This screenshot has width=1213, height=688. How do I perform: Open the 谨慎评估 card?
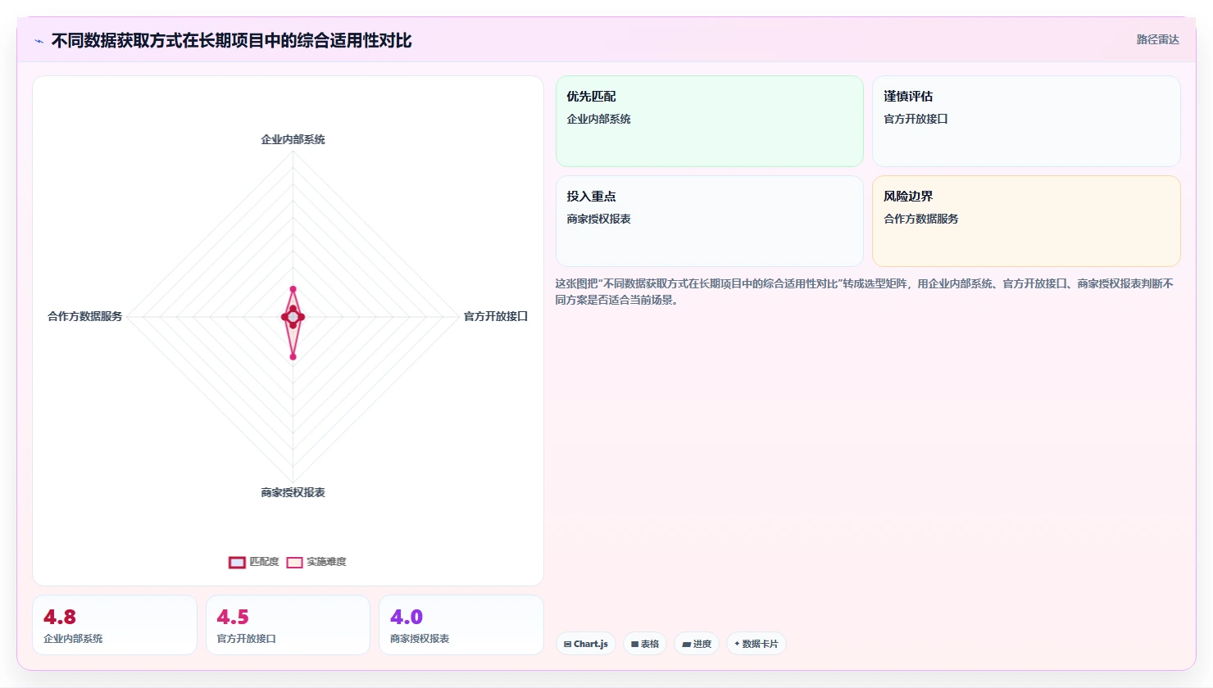click(x=1026, y=121)
